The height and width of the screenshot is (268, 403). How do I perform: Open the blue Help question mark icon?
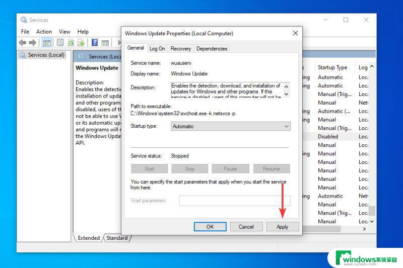coord(95,42)
